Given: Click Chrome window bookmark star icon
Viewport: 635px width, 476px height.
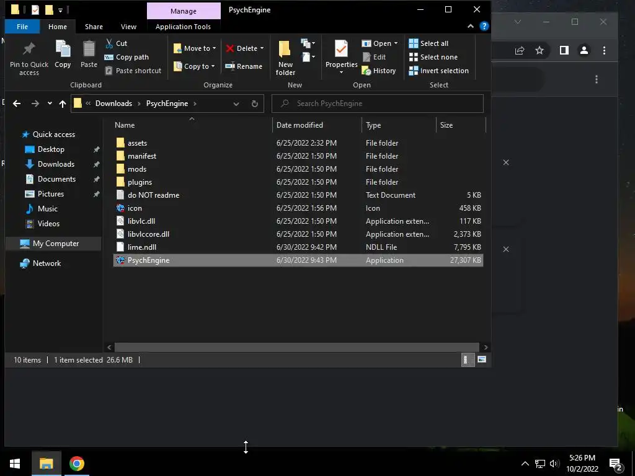Looking at the screenshot, I should pyautogui.click(x=540, y=50).
